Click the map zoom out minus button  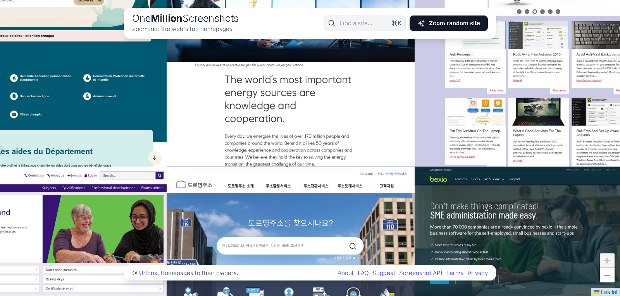tap(607, 275)
